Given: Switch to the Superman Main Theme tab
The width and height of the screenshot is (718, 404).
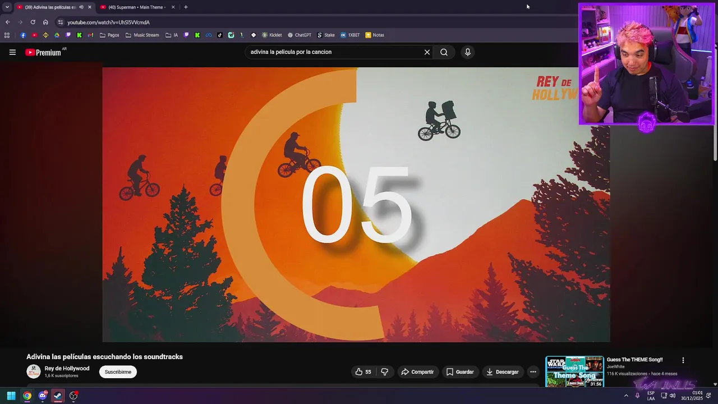Looking at the screenshot, I should (136, 7).
